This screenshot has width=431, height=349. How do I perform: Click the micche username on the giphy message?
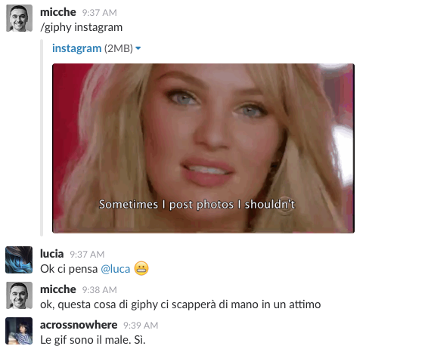[58, 12]
